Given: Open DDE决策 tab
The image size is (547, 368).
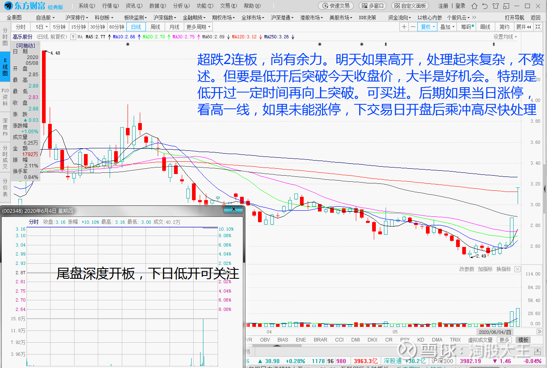Looking at the screenshot, I should click(367, 18).
